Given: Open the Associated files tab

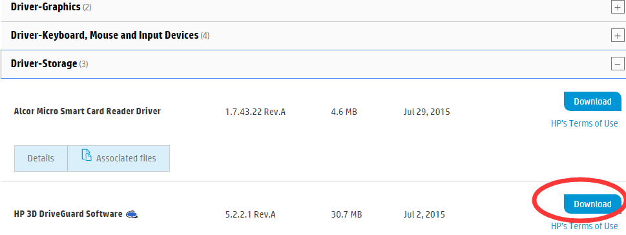Looking at the screenshot, I should pos(119,158).
